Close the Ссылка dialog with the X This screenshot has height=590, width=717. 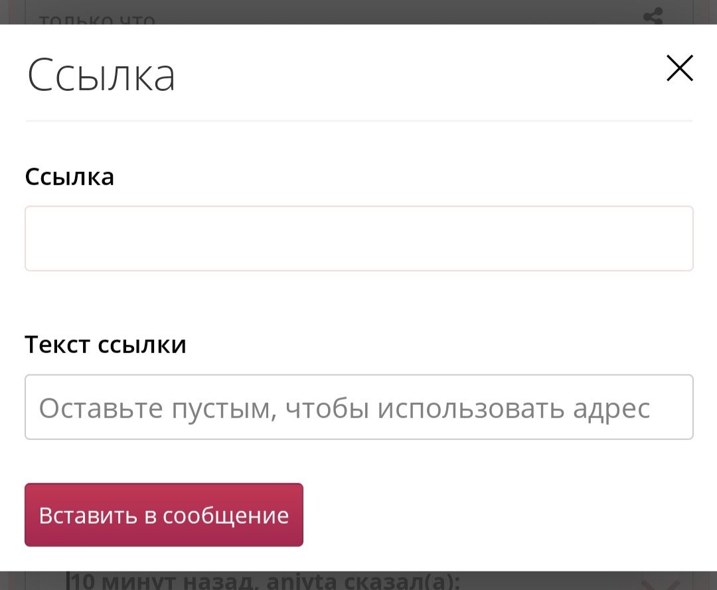[679, 68]
